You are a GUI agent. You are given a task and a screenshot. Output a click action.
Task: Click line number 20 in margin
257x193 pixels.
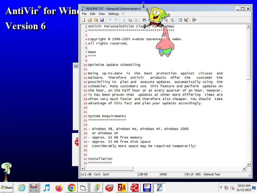[x=85, y=108]
